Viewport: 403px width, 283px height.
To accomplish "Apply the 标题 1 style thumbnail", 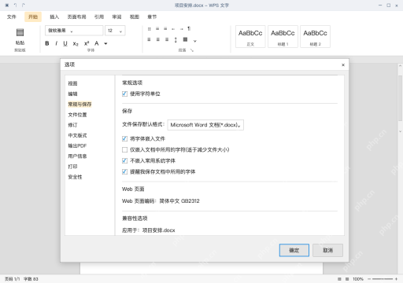I will 283,36.
